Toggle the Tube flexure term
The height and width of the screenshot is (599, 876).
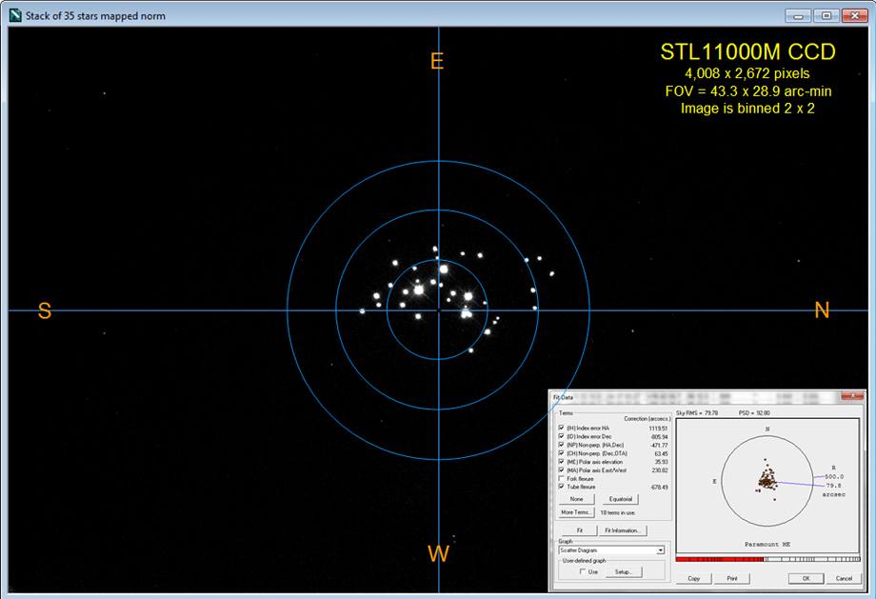562,487
